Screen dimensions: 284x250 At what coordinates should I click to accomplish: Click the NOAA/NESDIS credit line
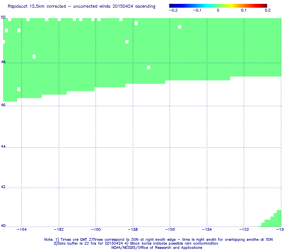coord(157,248)
